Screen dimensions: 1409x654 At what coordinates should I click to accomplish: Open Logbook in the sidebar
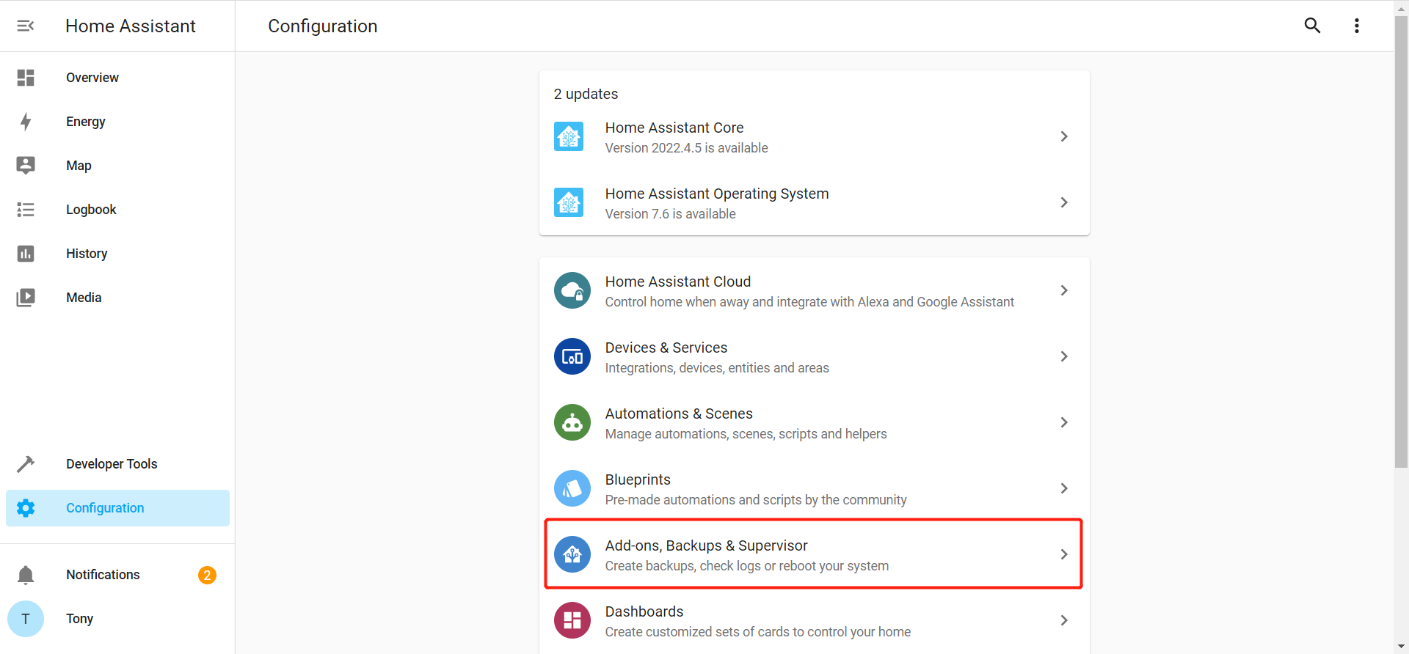pyautogui.click(x=117, y=210)
